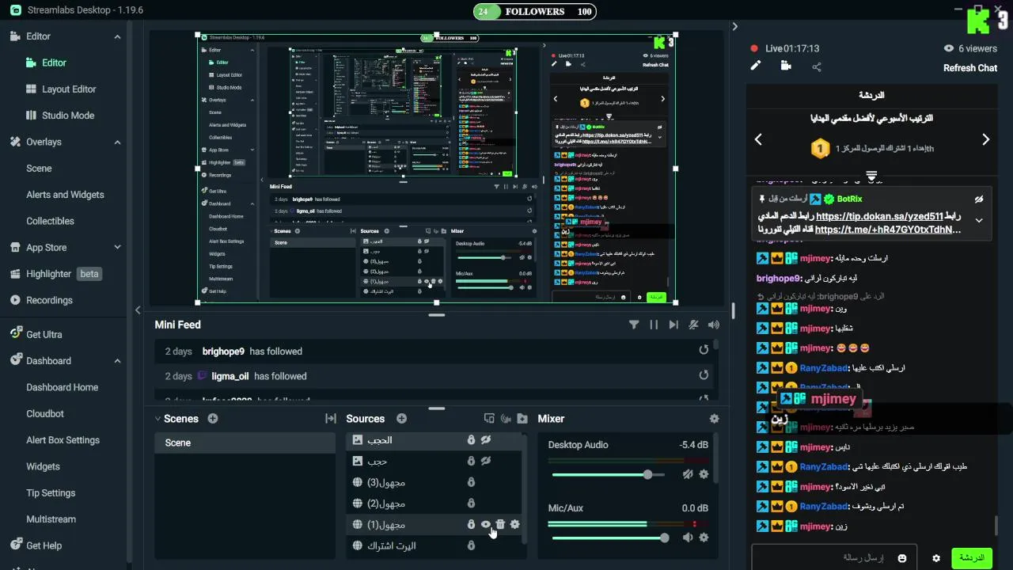Hide the pinned BotRix message
Screen dimensions: 1013x570
coord(979,199)
